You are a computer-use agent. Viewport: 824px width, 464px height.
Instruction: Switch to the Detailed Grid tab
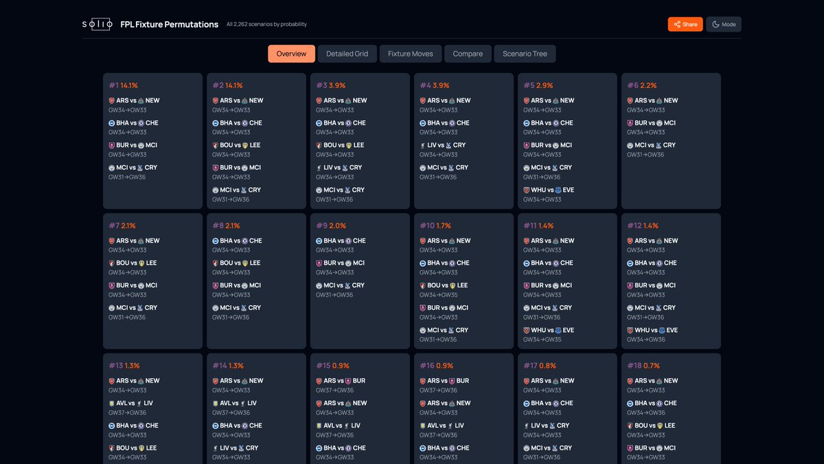[x=347, y=54]
